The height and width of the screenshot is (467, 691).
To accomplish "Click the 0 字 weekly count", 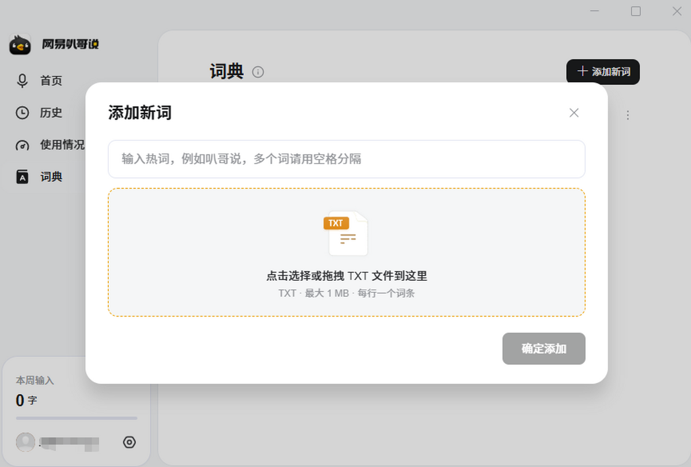I will 26,400.
